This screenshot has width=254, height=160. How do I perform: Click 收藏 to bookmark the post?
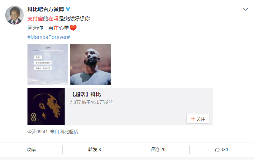point(31,150)
